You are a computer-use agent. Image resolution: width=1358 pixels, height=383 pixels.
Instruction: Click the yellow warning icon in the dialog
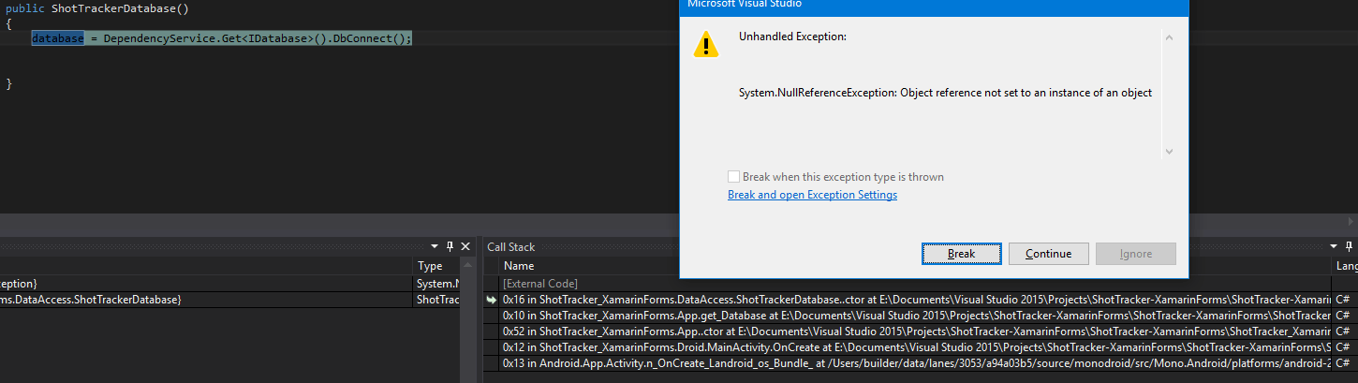pyautogui.click(x=706, y=44)
